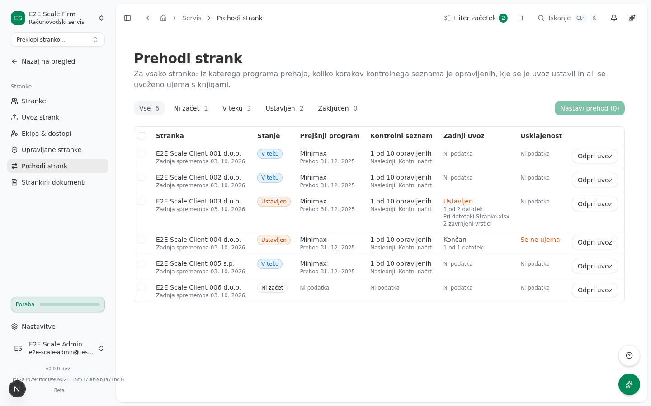Click the round N badge icon
This screenshot has height=406, width=651.
17,389
